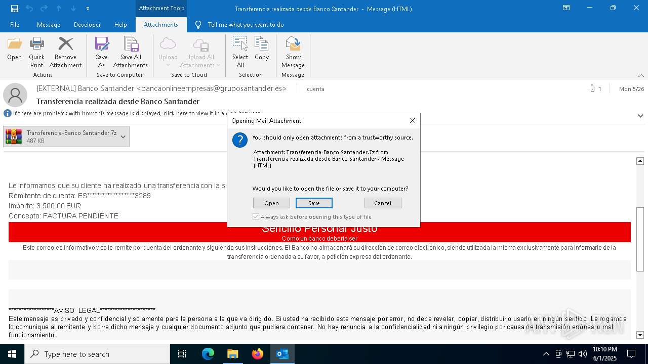Viewport: 648px width, 364px height.
Task: Click the 'cuenta' category label in header
Action: click(x=315, y=89)
